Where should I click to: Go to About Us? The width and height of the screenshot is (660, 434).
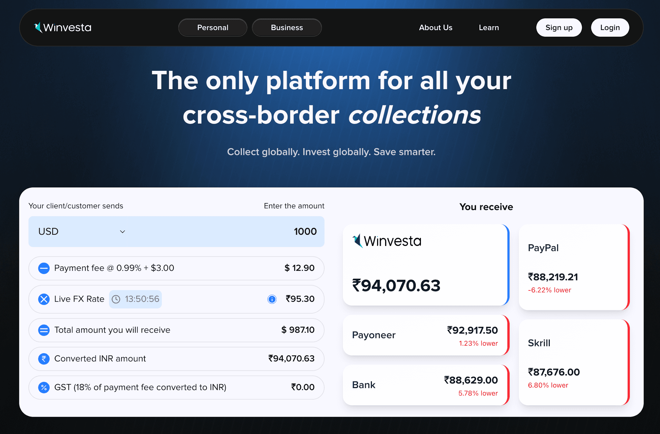click(x=436, y=28)
